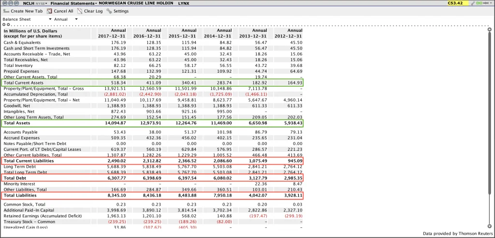Click the Cash and Short Term Investments row label
Screen dimensions: 495x238
click(36, 48)
